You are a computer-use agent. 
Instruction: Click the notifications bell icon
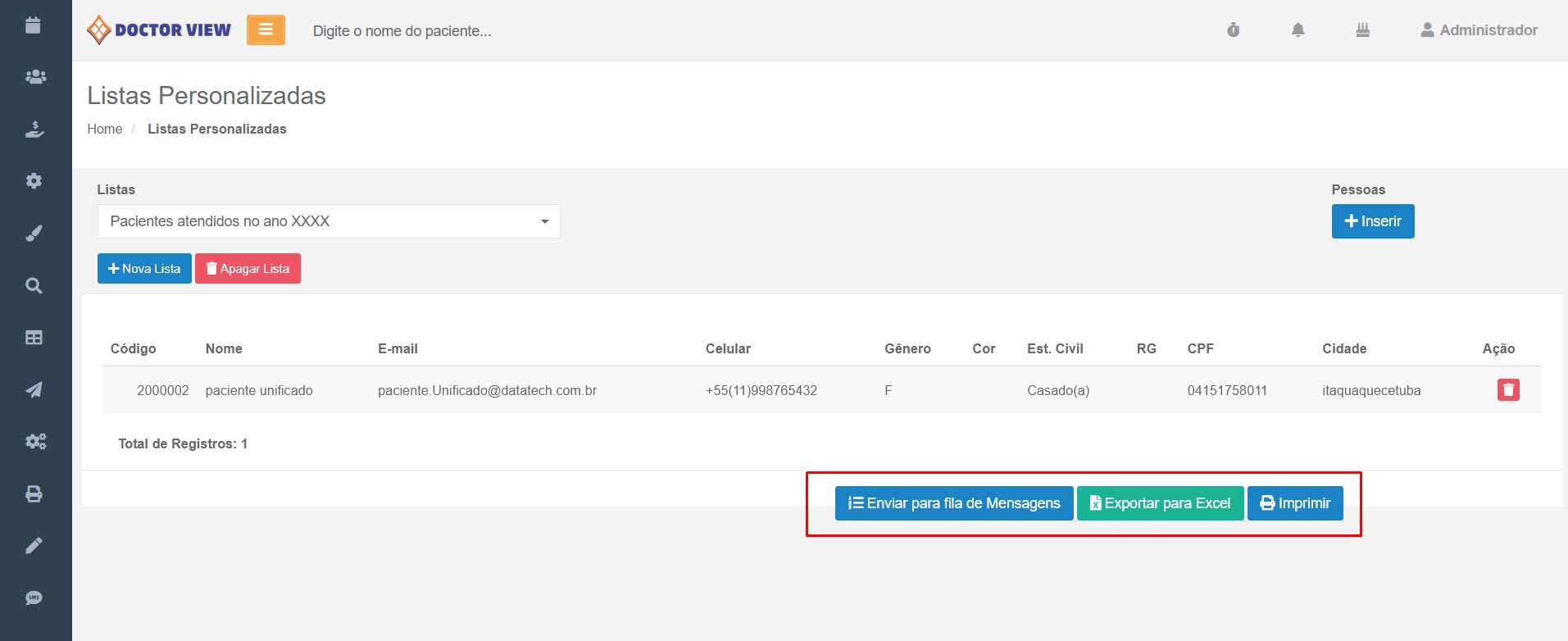1298,30
